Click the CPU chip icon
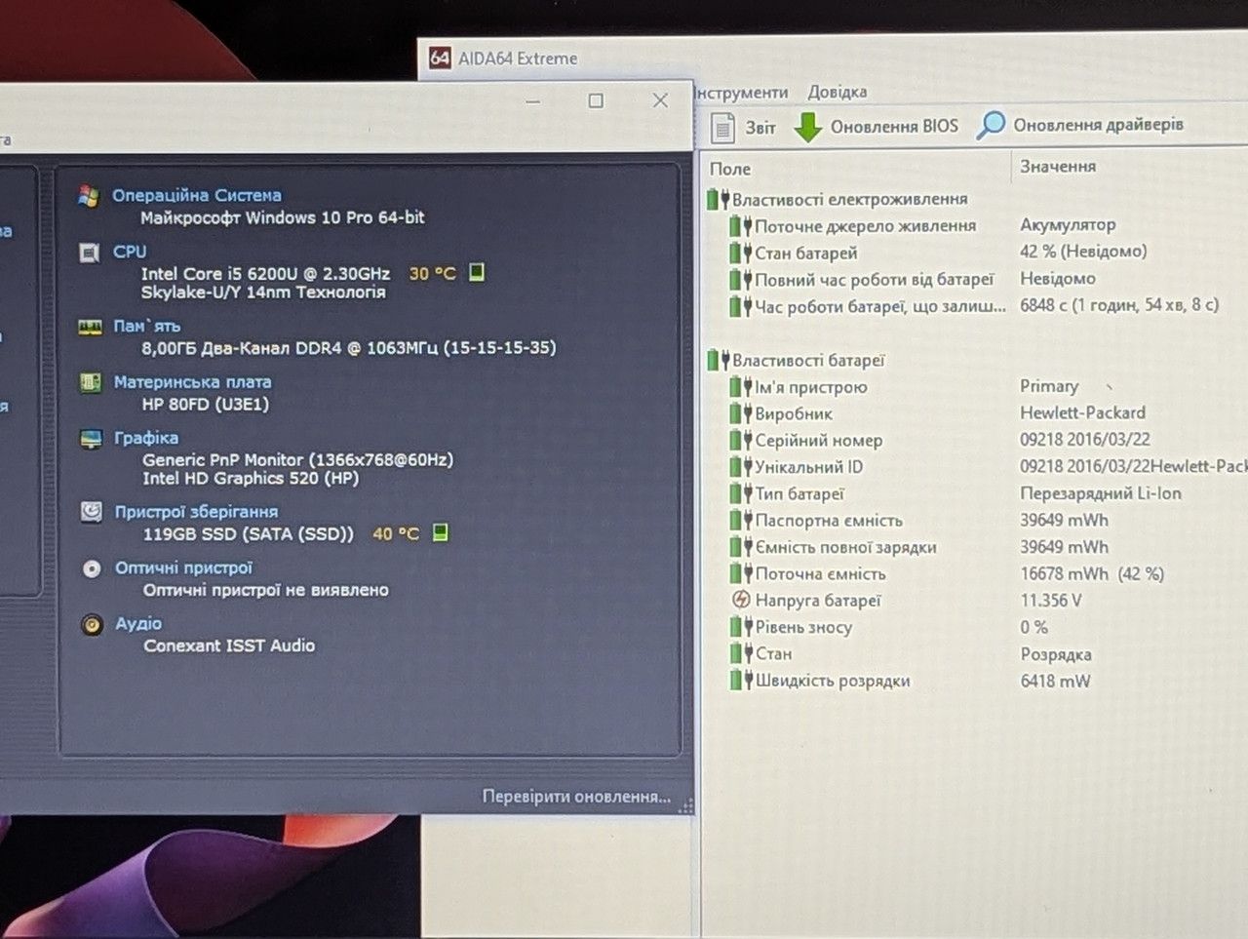The height and width of the screenshot is (939, 1248). click(x=89, y=253)
